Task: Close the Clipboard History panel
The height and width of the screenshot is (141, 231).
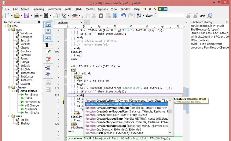Action: (x=227, y=22)
